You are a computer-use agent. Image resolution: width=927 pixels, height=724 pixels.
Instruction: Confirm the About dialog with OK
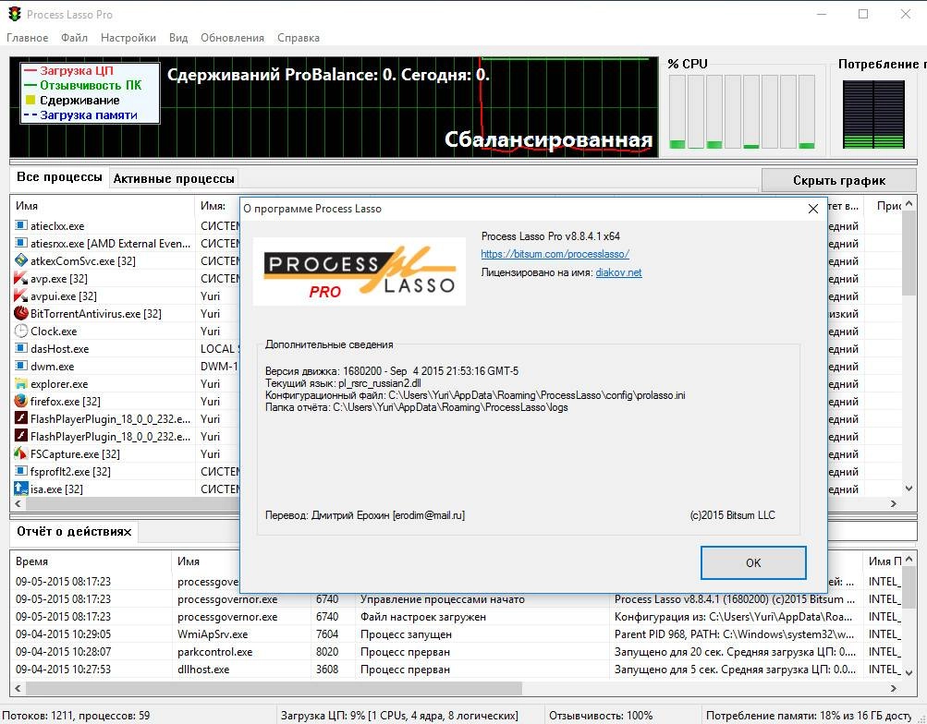[x=753, y=562]
